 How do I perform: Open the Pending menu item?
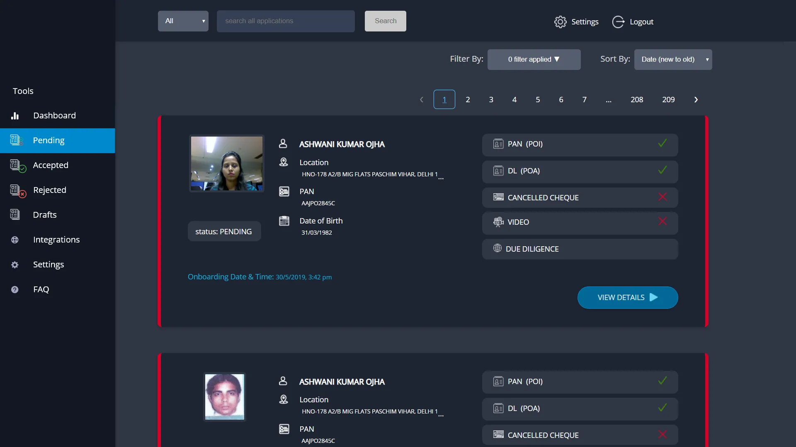[x=57, y=141]
